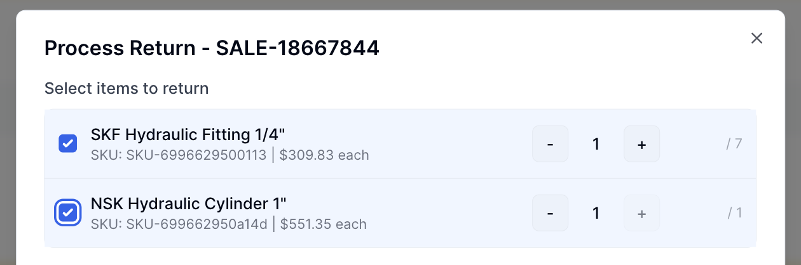Uncheck the SKF Hydraulic Fitting checkbox
This screenshot has width=801, height=265.
[x=68, y=144]
